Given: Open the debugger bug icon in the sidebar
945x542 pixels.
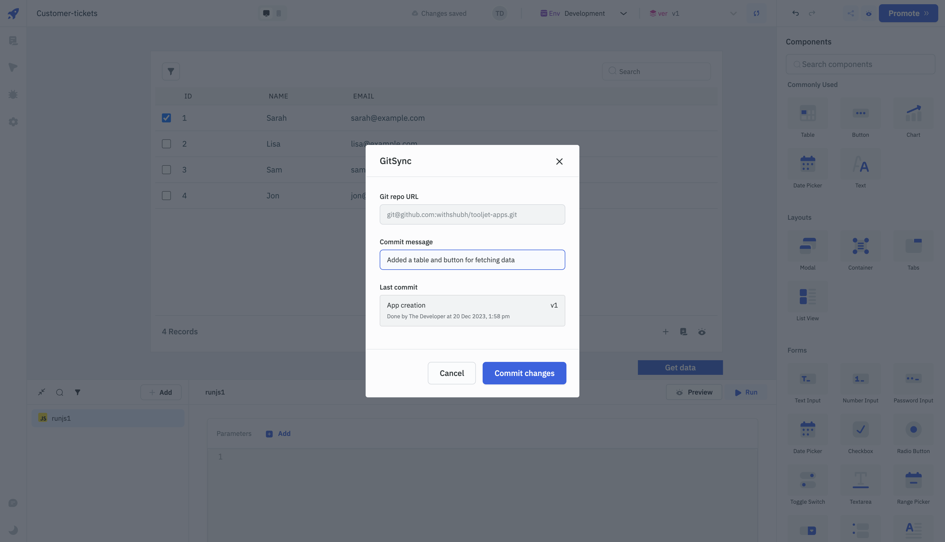Looking at the screenshot, I should point(13,95).
